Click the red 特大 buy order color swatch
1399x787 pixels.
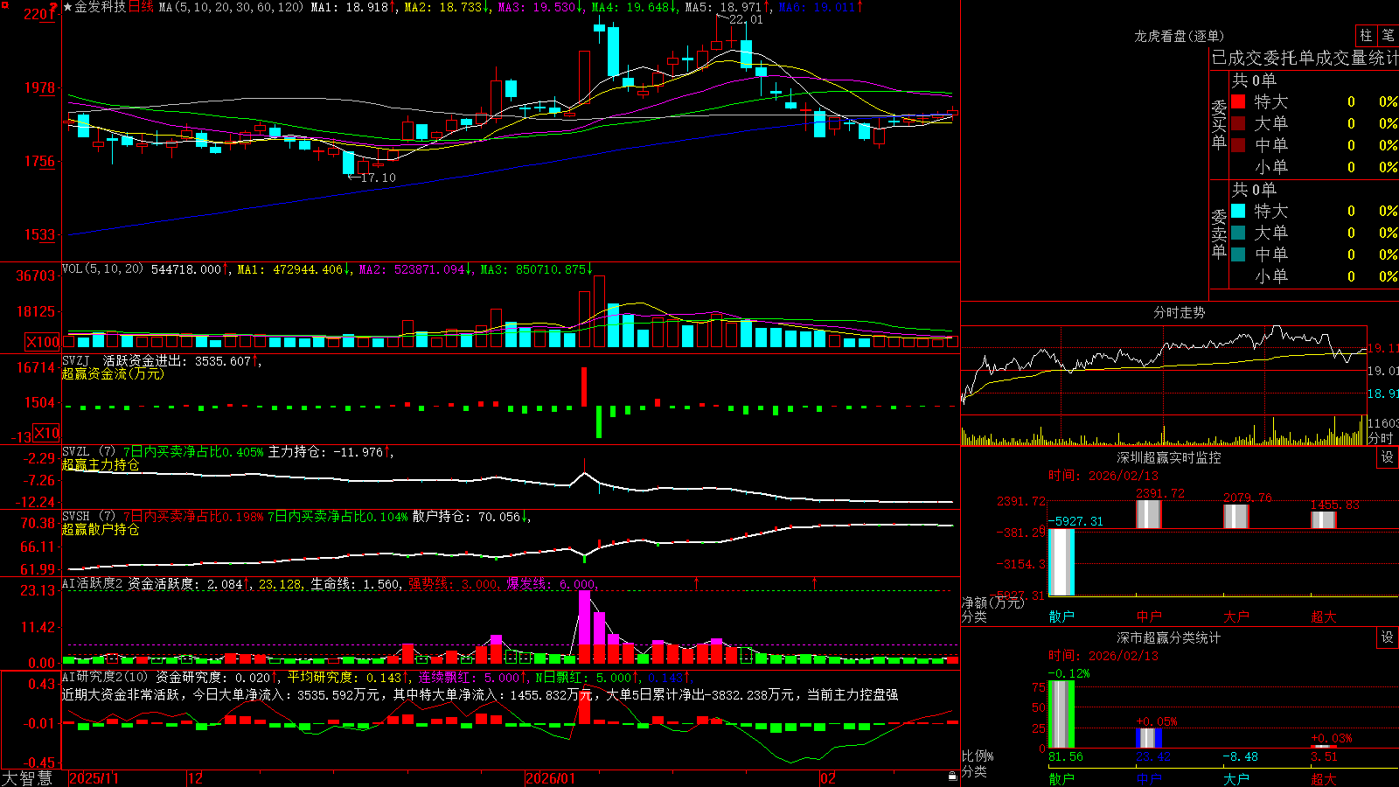coord(1238,101)
